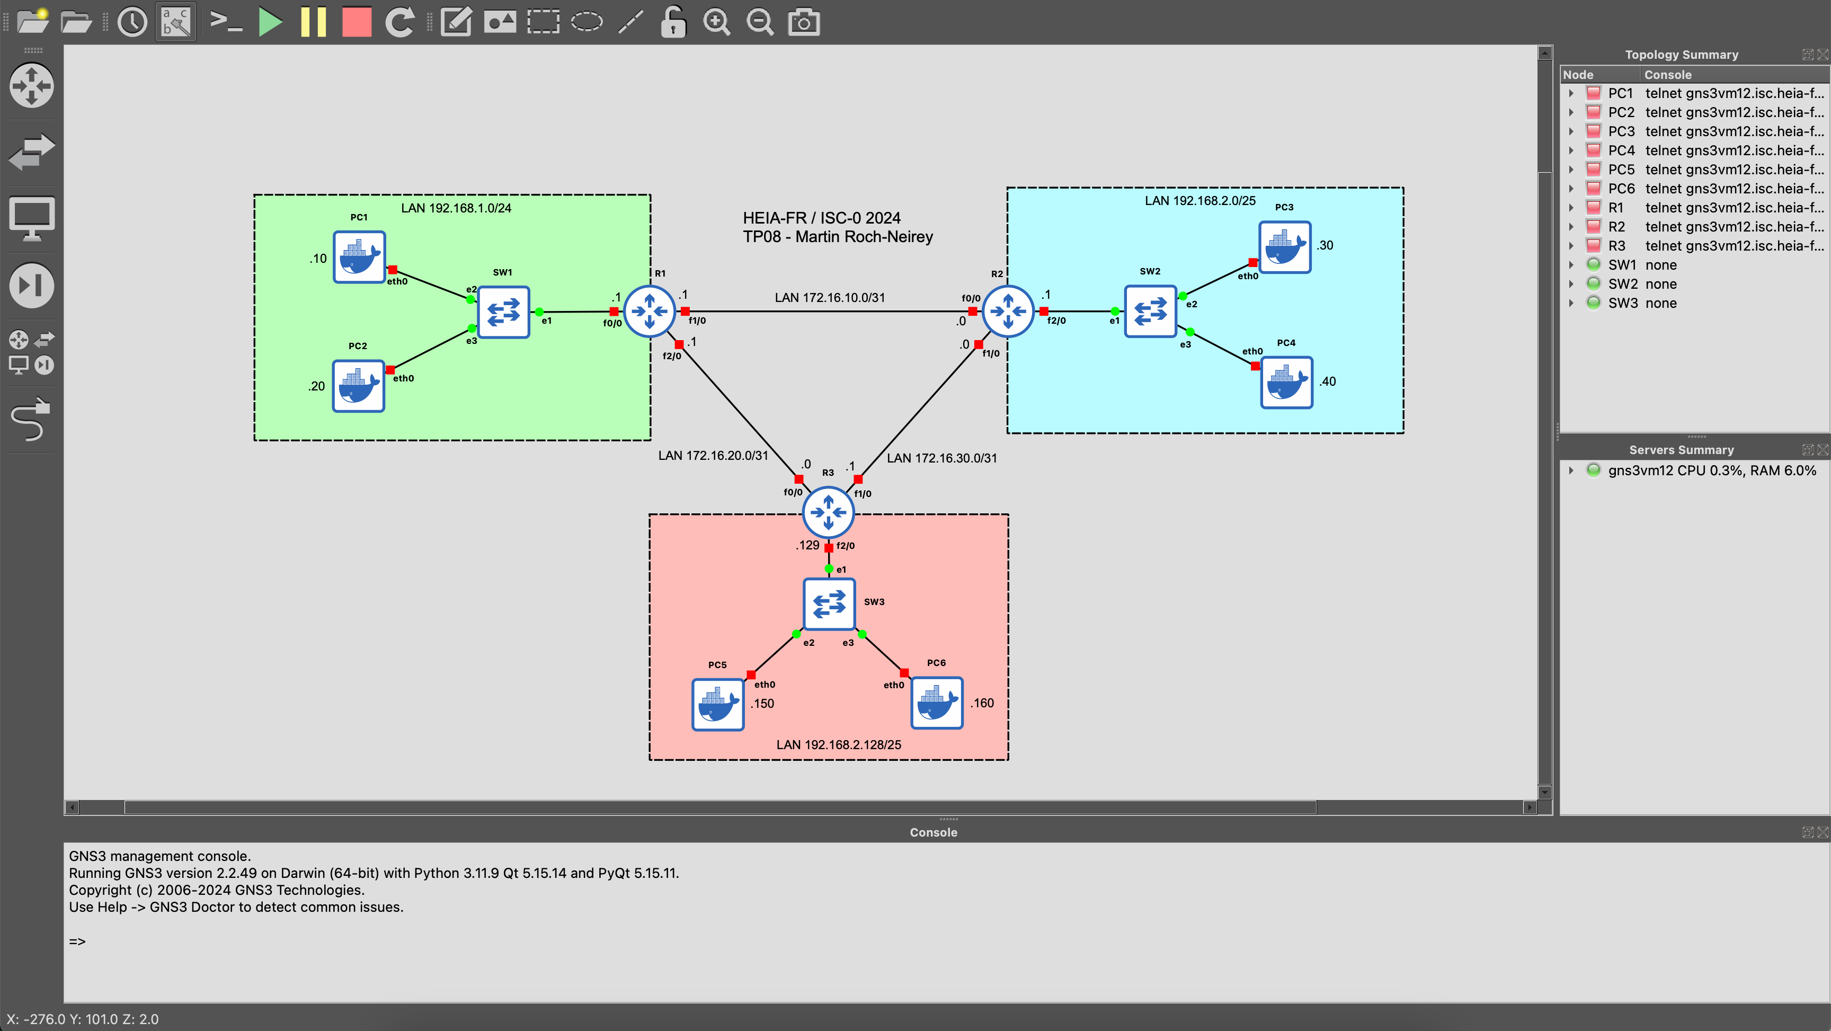
Task: Select the draw line tool
Action: [630, 21]
